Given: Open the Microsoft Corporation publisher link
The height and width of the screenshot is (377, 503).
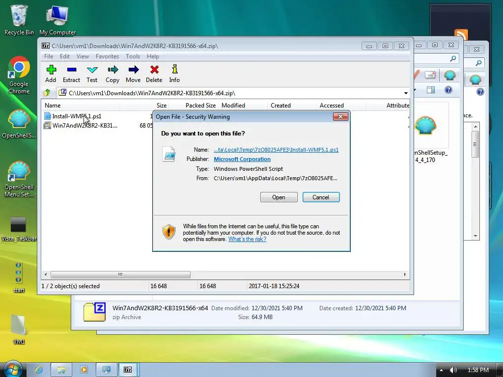Looking at the screenshot, I should pyautogui.click(x=242, y=159).
